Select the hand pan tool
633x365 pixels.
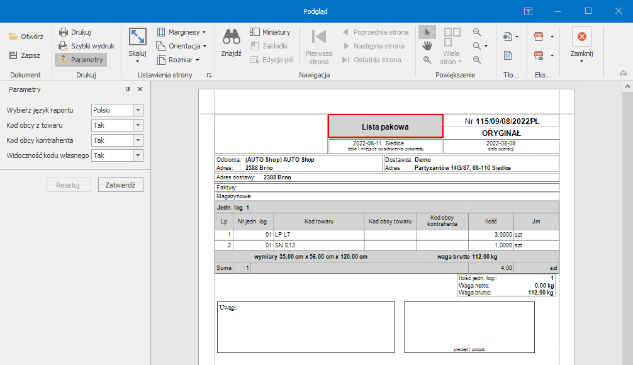[x=427, y=45]
